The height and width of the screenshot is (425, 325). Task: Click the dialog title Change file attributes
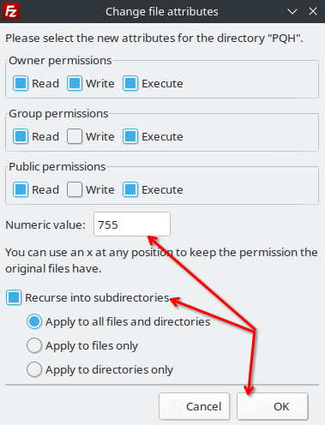pyautogui.click(x=162, y=12)
